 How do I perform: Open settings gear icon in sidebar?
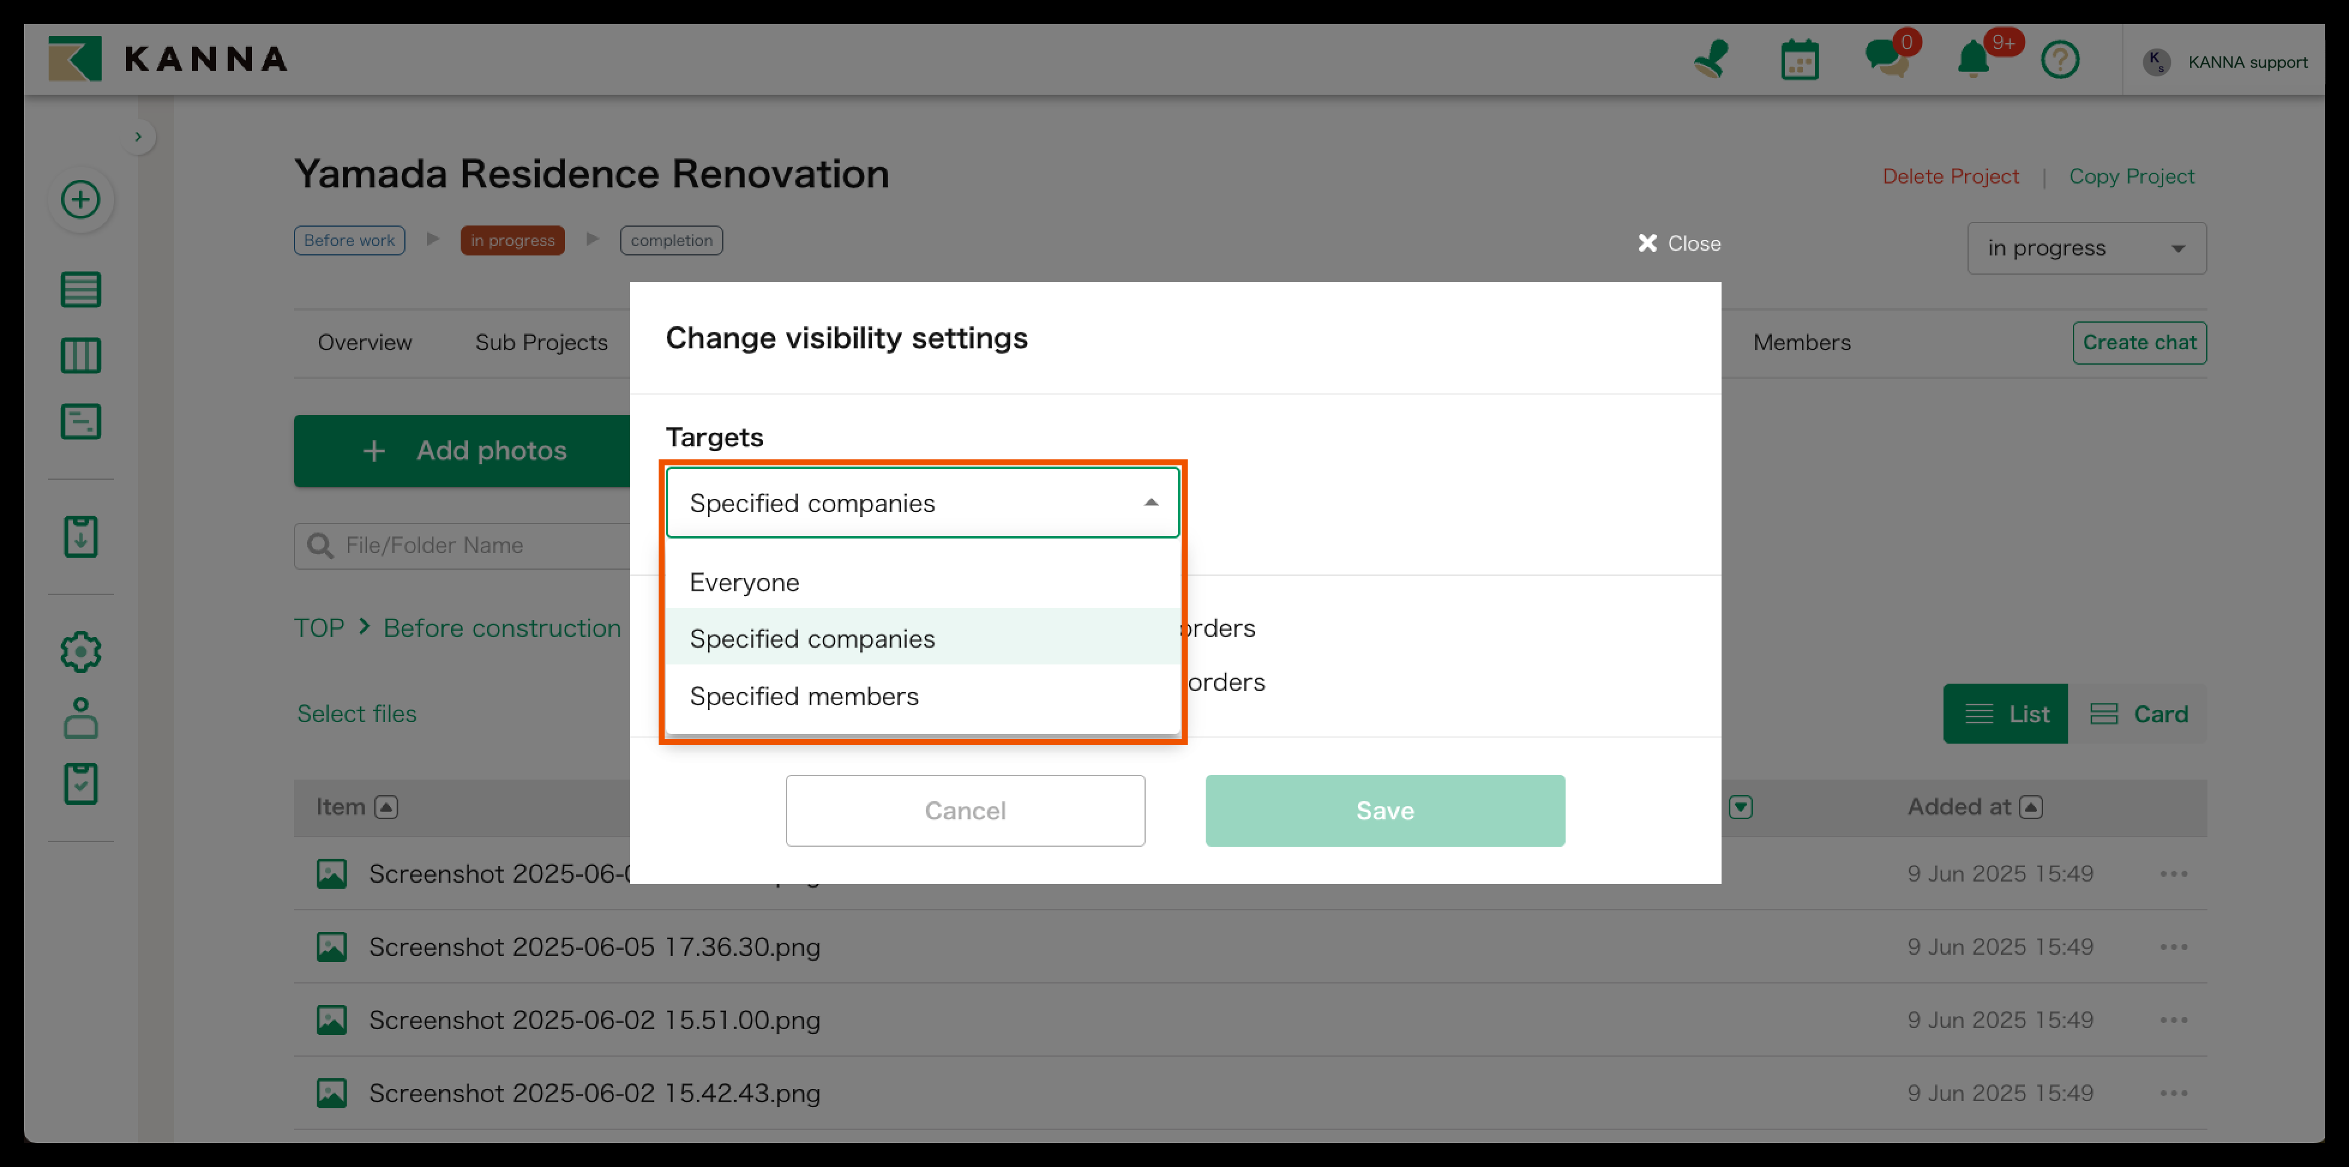coord(80,652)
